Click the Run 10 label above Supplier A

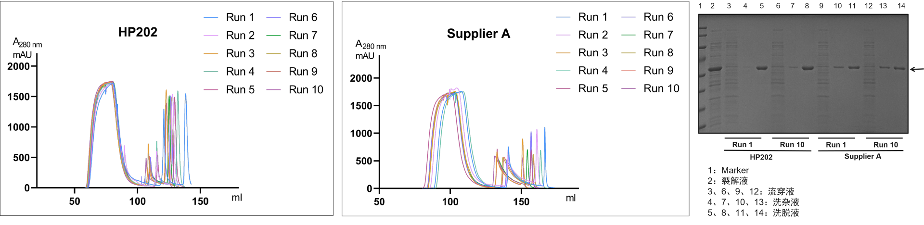(885, 145)
